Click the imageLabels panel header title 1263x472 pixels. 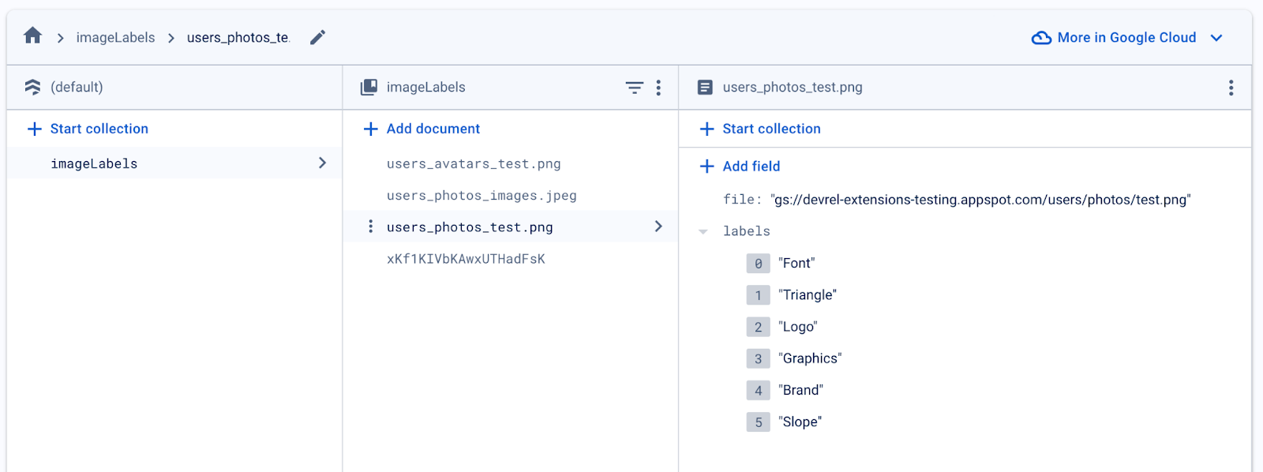[426, 87]
